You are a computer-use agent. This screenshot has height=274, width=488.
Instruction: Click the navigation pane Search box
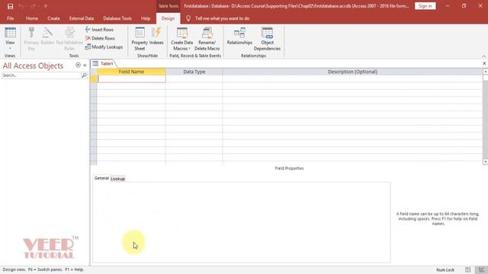tap(41, 75)
